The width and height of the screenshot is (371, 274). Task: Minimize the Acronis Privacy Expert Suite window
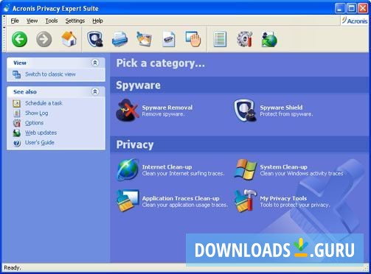pos(340,8)
